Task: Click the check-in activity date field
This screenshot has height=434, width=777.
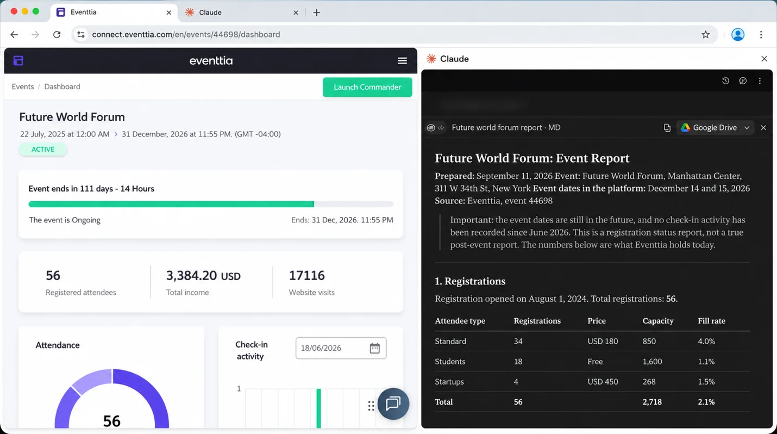Action: pyautogui.click(x=341, y=348)
